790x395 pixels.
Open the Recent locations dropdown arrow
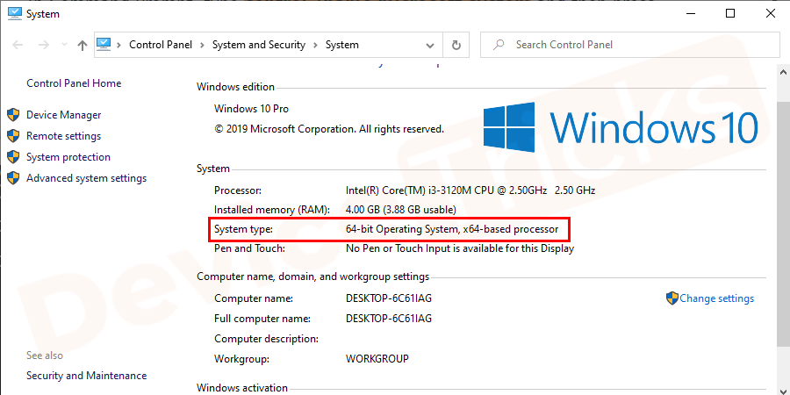pos(62,45)
